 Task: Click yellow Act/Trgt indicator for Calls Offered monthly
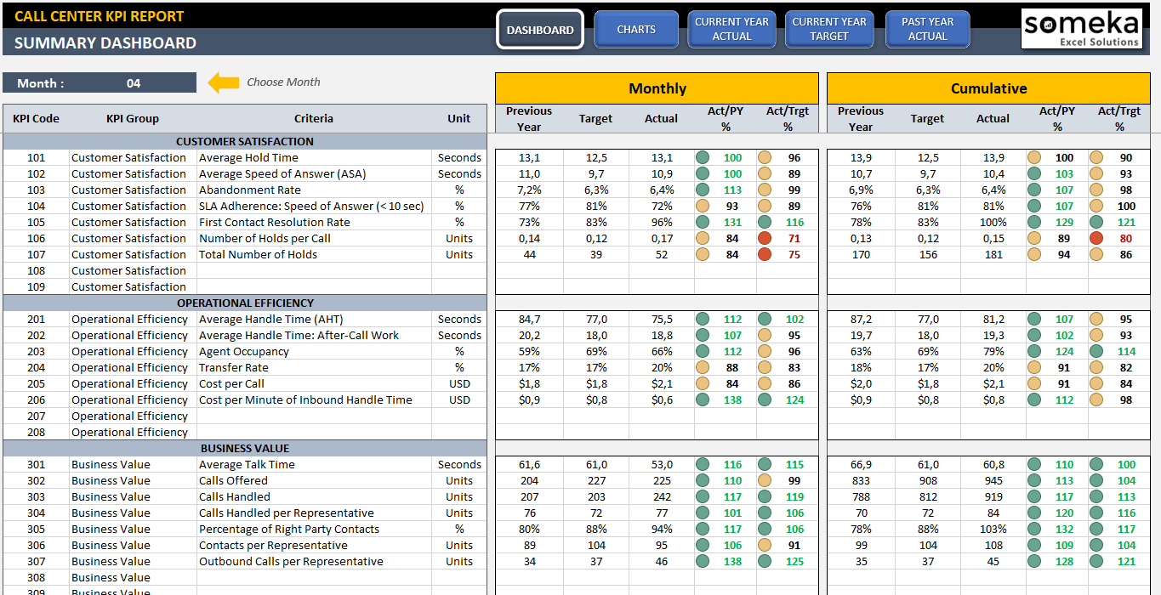click(765, 480)
